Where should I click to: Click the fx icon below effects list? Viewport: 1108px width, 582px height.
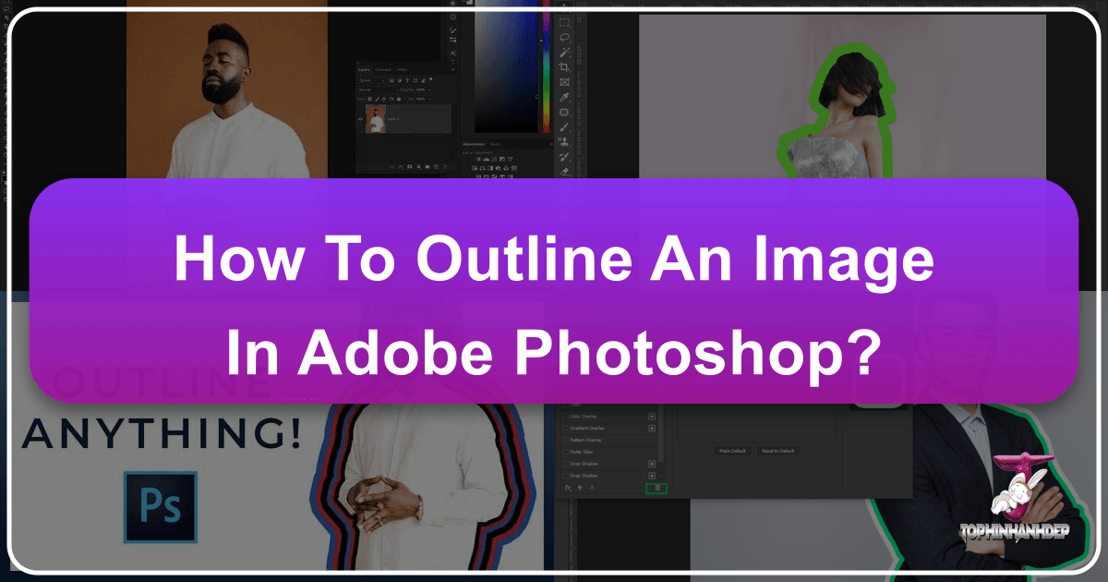pos(566,487)
